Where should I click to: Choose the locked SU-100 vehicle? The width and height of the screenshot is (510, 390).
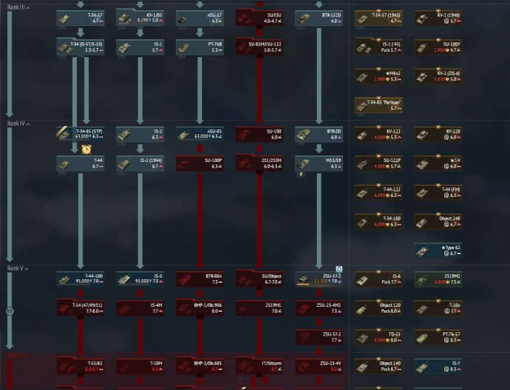pos(260,134)
